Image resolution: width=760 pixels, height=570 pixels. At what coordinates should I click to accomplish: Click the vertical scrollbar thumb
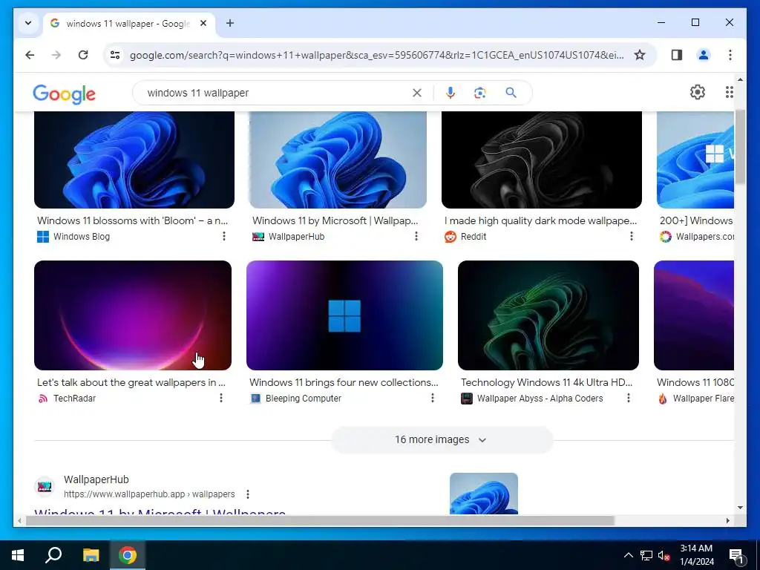pos(740,147)
